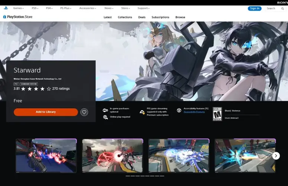Click the SONY brand text

point(282,3)
